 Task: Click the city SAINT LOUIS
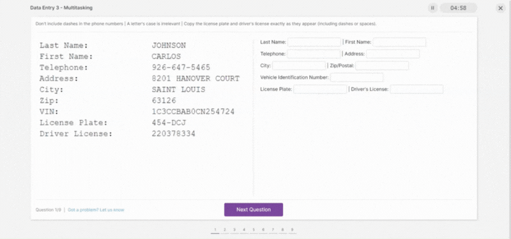tap(179, 89)
